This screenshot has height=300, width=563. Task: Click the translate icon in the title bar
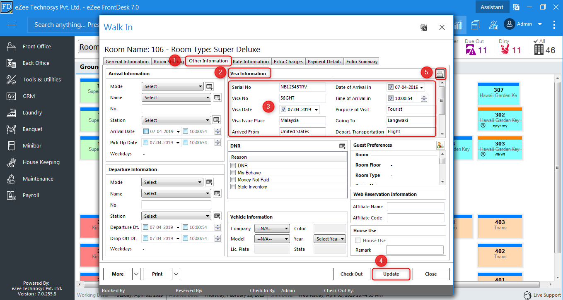[x=516, y=7]
